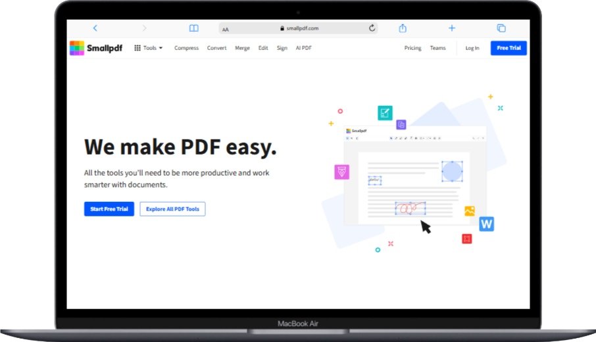The image size is (596, 342).
Task: Open the Safari share sheet icon
Action: tap(403, 28)
